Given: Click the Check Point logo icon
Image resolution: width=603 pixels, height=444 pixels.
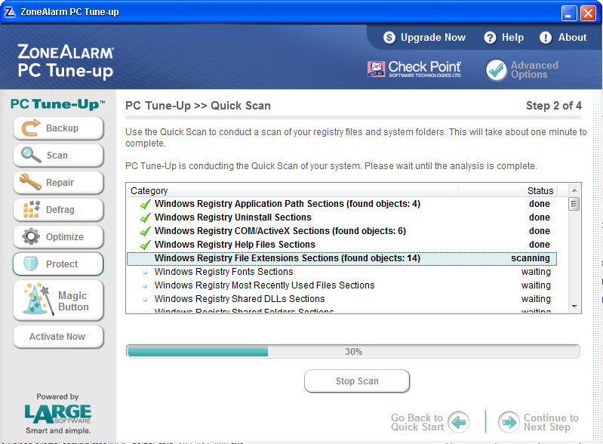Looking at the screenshot, I should click(376, 69).
